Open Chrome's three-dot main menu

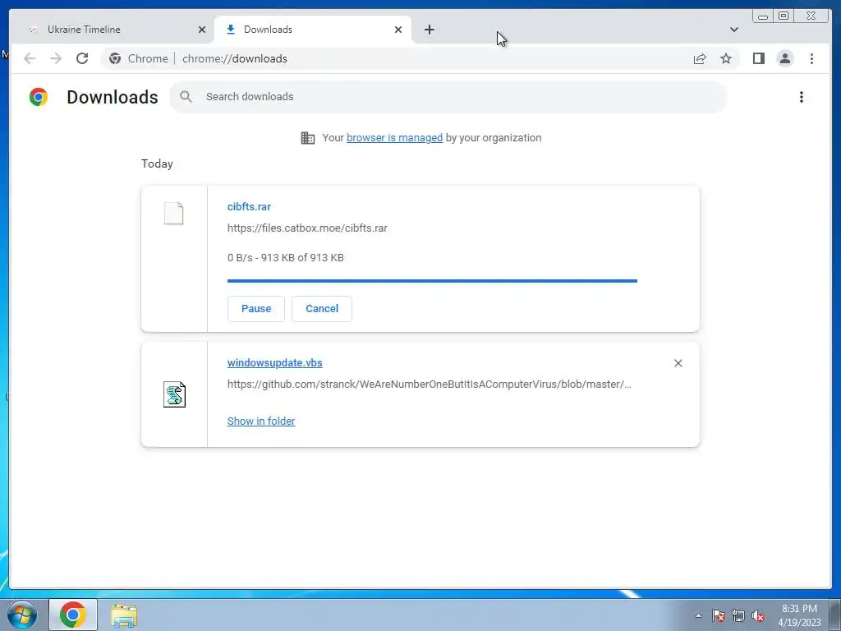click(811, 58)
